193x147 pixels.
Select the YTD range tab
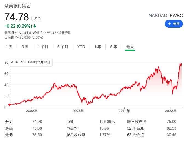tap(81, 47)
